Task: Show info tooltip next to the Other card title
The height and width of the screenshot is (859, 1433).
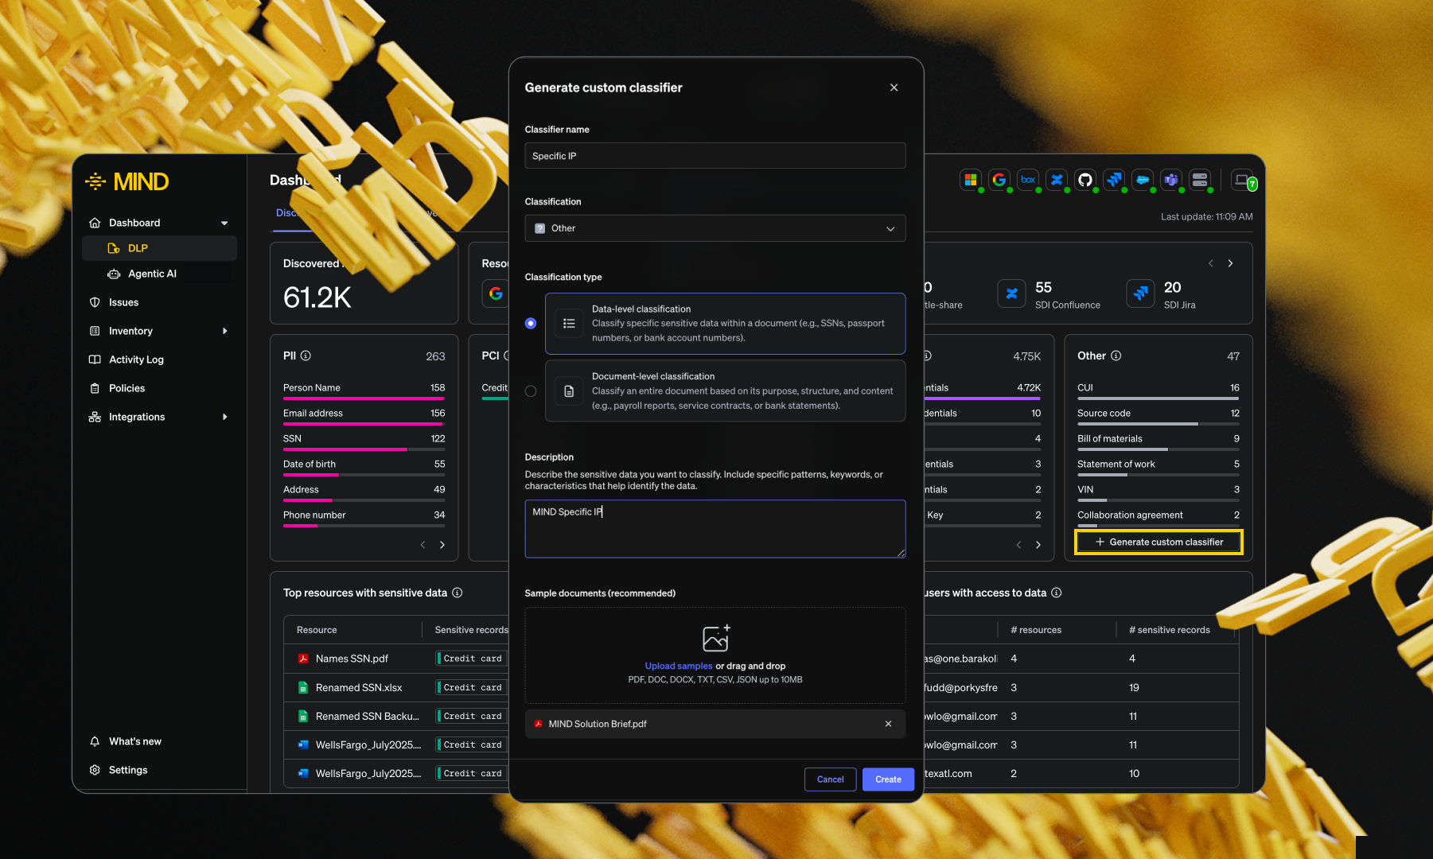Action: pyautogui.click(x=1116, y=356)
